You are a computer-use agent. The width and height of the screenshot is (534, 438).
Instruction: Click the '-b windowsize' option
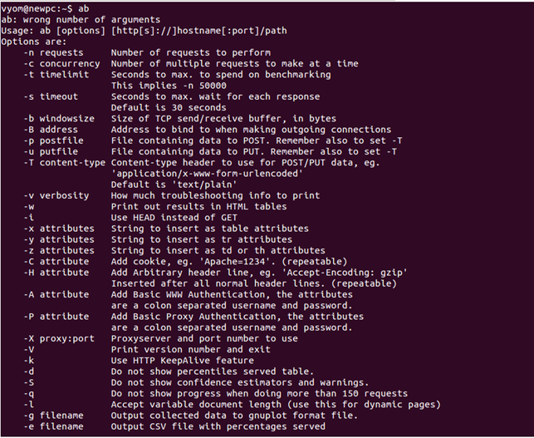59,119
